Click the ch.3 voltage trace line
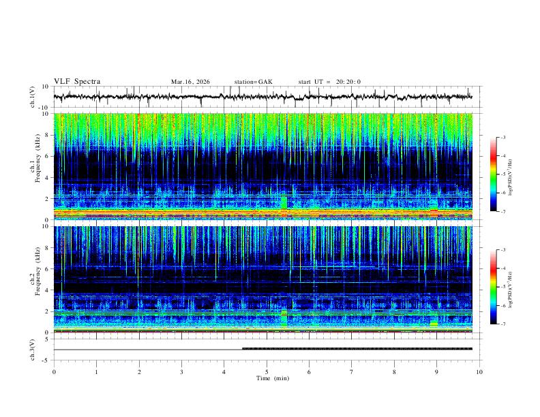This screenshot has width=540, height=417. [262, 350]
